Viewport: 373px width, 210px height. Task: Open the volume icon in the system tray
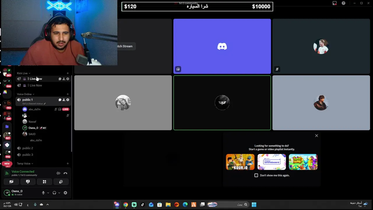[16, 204]
